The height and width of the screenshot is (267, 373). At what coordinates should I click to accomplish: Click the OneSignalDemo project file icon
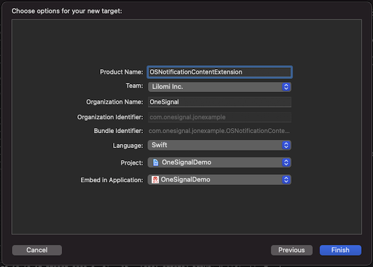(155, 162)
